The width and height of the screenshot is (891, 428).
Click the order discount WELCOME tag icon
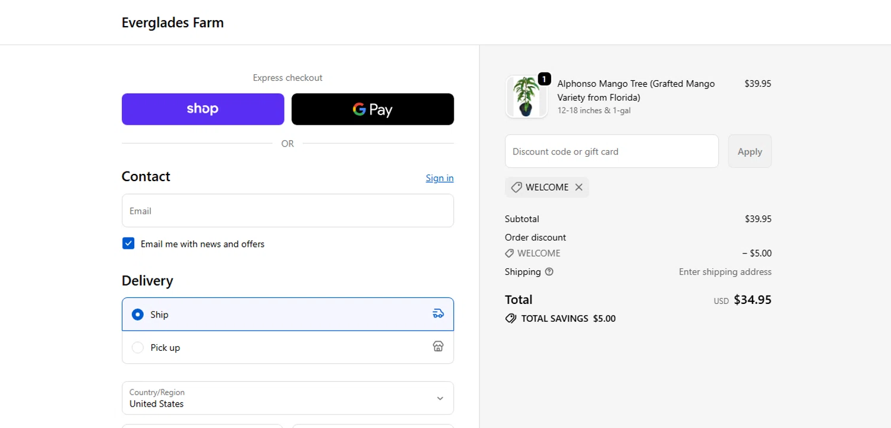510,253
